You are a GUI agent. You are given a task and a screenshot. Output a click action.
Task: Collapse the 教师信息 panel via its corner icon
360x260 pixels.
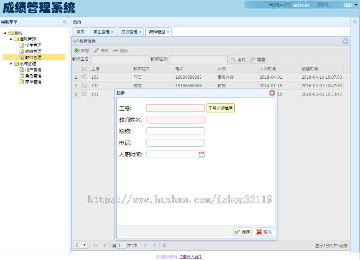(345, 41)
